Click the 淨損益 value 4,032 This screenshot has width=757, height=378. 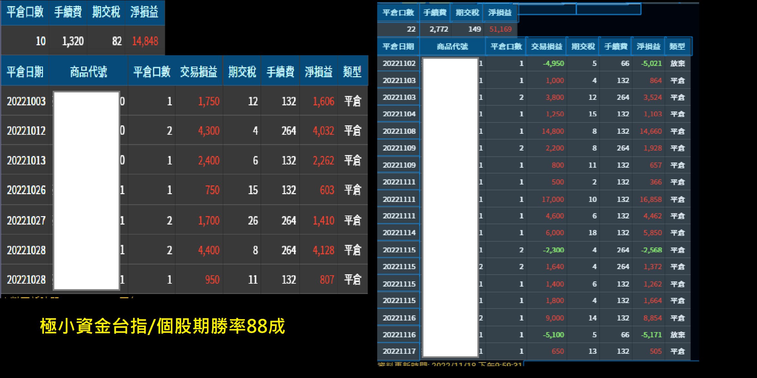(x=324, y=131)
